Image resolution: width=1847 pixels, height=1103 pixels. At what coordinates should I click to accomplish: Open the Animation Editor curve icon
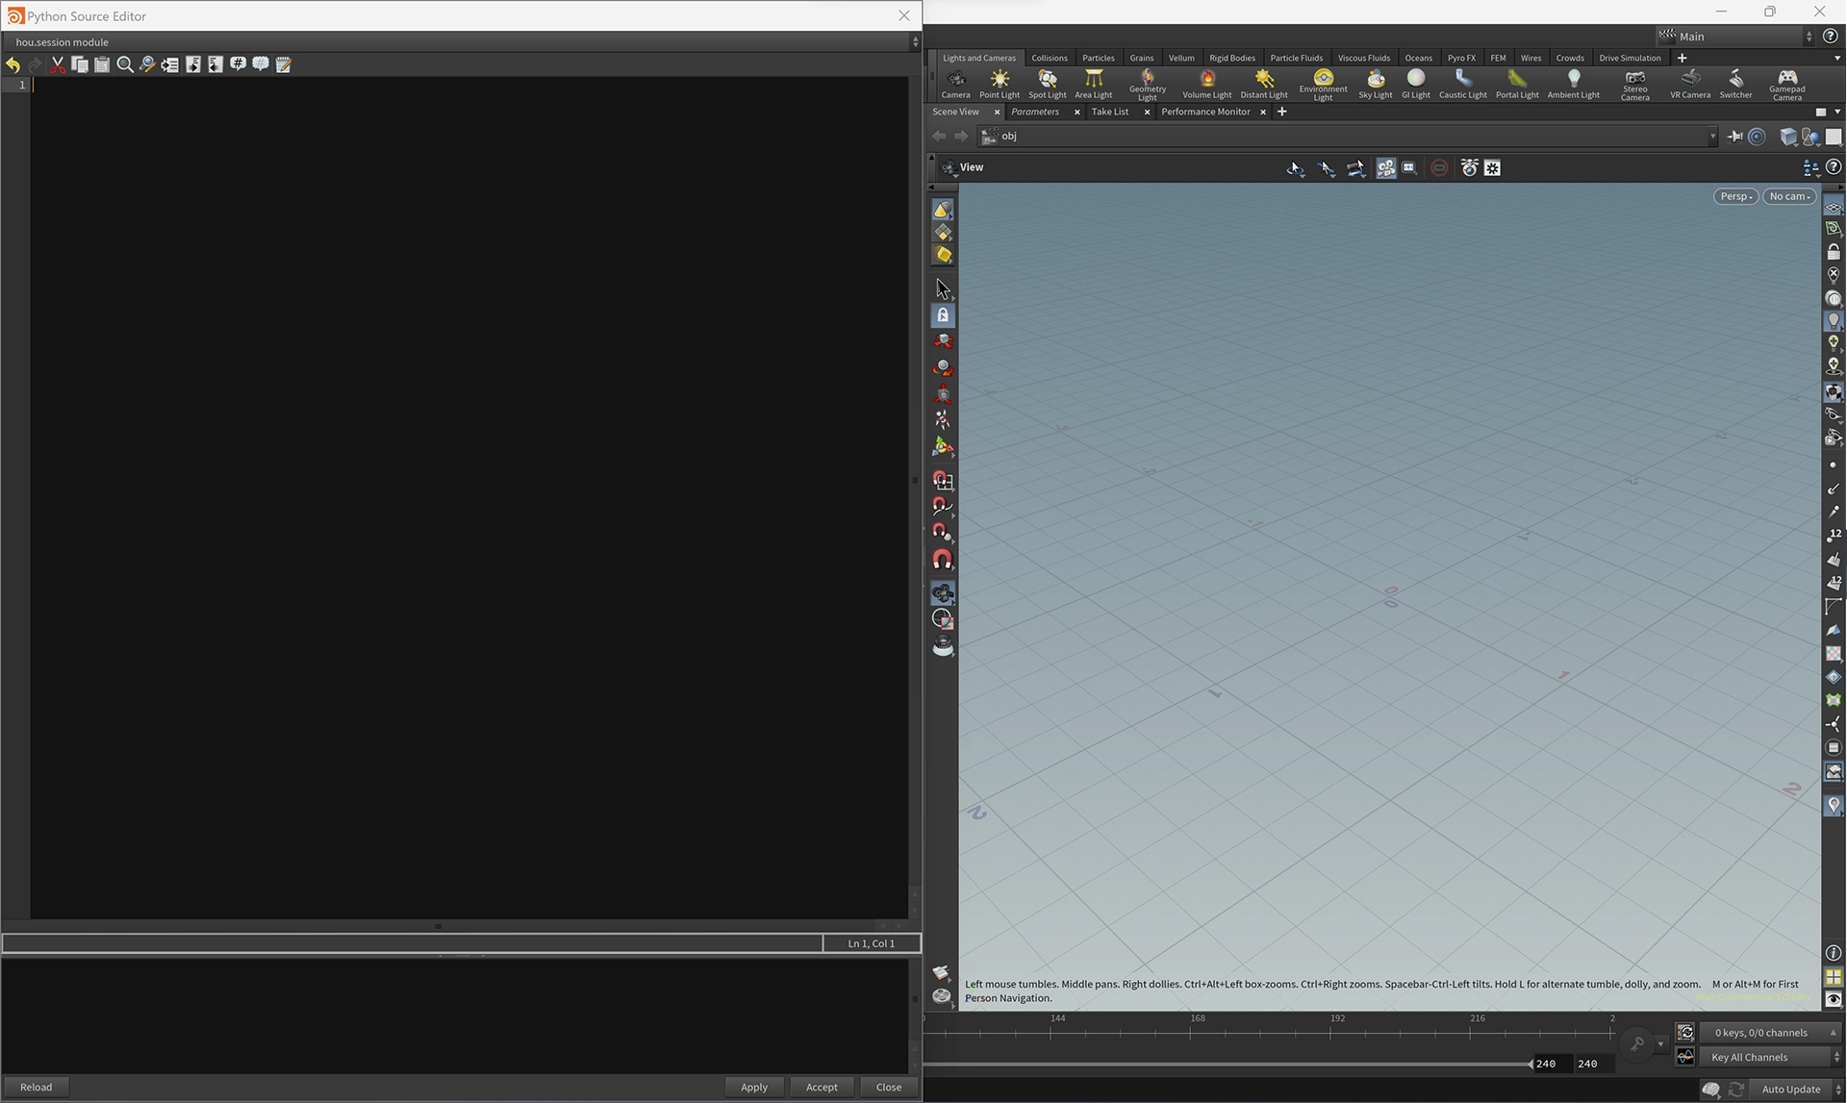click(1685, 1057)
